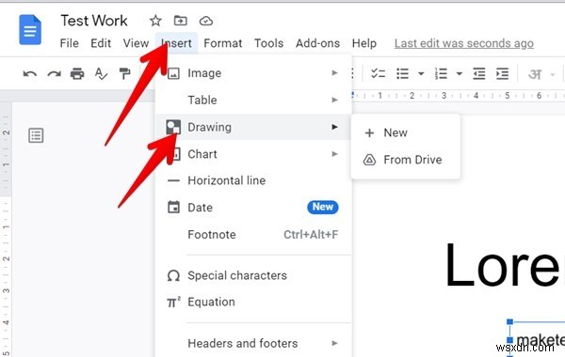This screenshot has width=565, height=357.
Task: Open the File menu
Action: click(69, 43)
